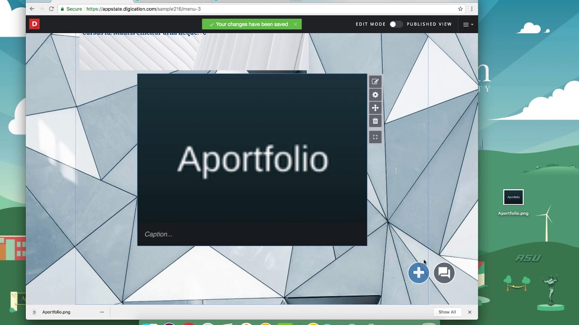Bookmark this page with star icon
The height and width of the screenshot is (325, 579).
460,9
